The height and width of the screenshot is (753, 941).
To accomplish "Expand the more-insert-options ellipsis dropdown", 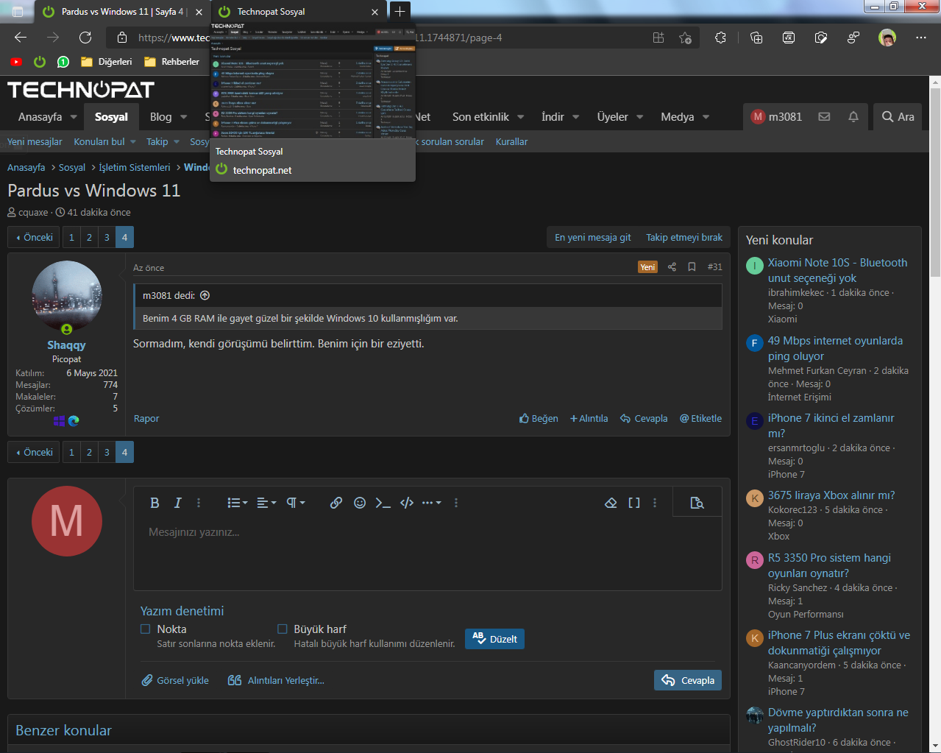I will click(x=431, y=503).
